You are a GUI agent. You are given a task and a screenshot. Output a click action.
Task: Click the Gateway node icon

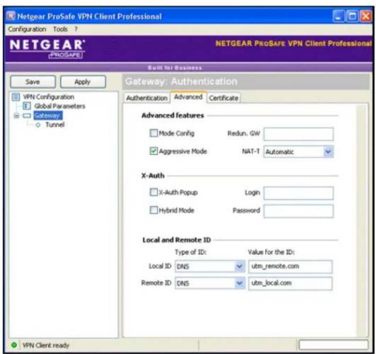(27, 116)
